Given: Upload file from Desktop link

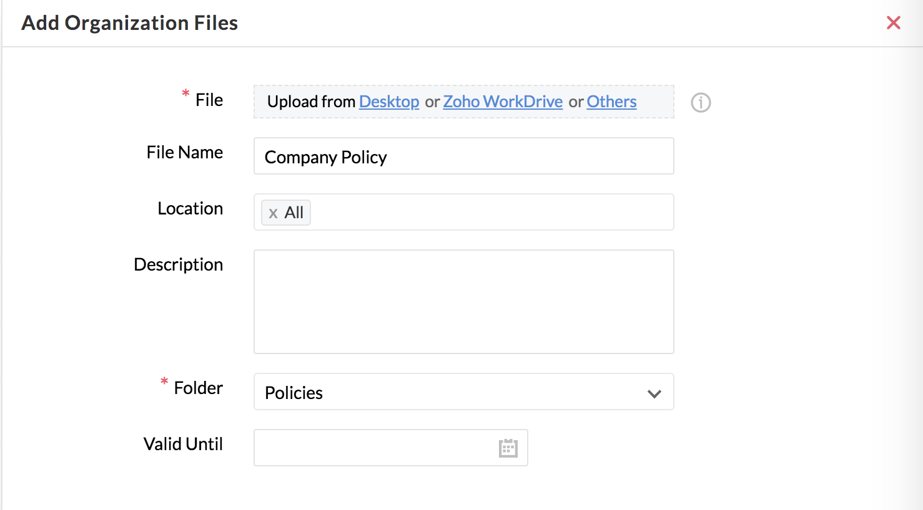Looking at the screenshot, I should 389,102.
